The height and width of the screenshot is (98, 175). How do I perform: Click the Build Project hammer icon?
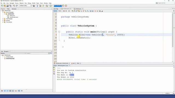[37, 6]
